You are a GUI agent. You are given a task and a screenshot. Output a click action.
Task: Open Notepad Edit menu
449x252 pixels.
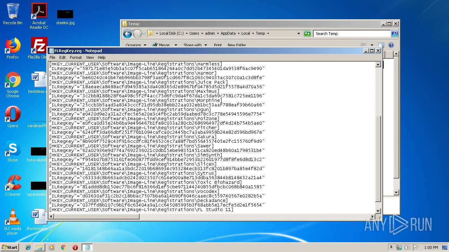point(62,57)
